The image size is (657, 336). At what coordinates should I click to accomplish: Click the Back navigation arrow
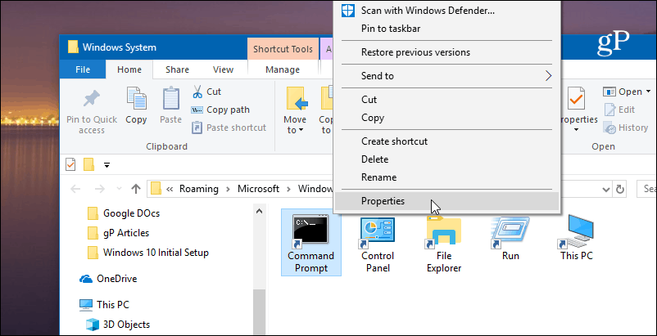coord(75,189)
